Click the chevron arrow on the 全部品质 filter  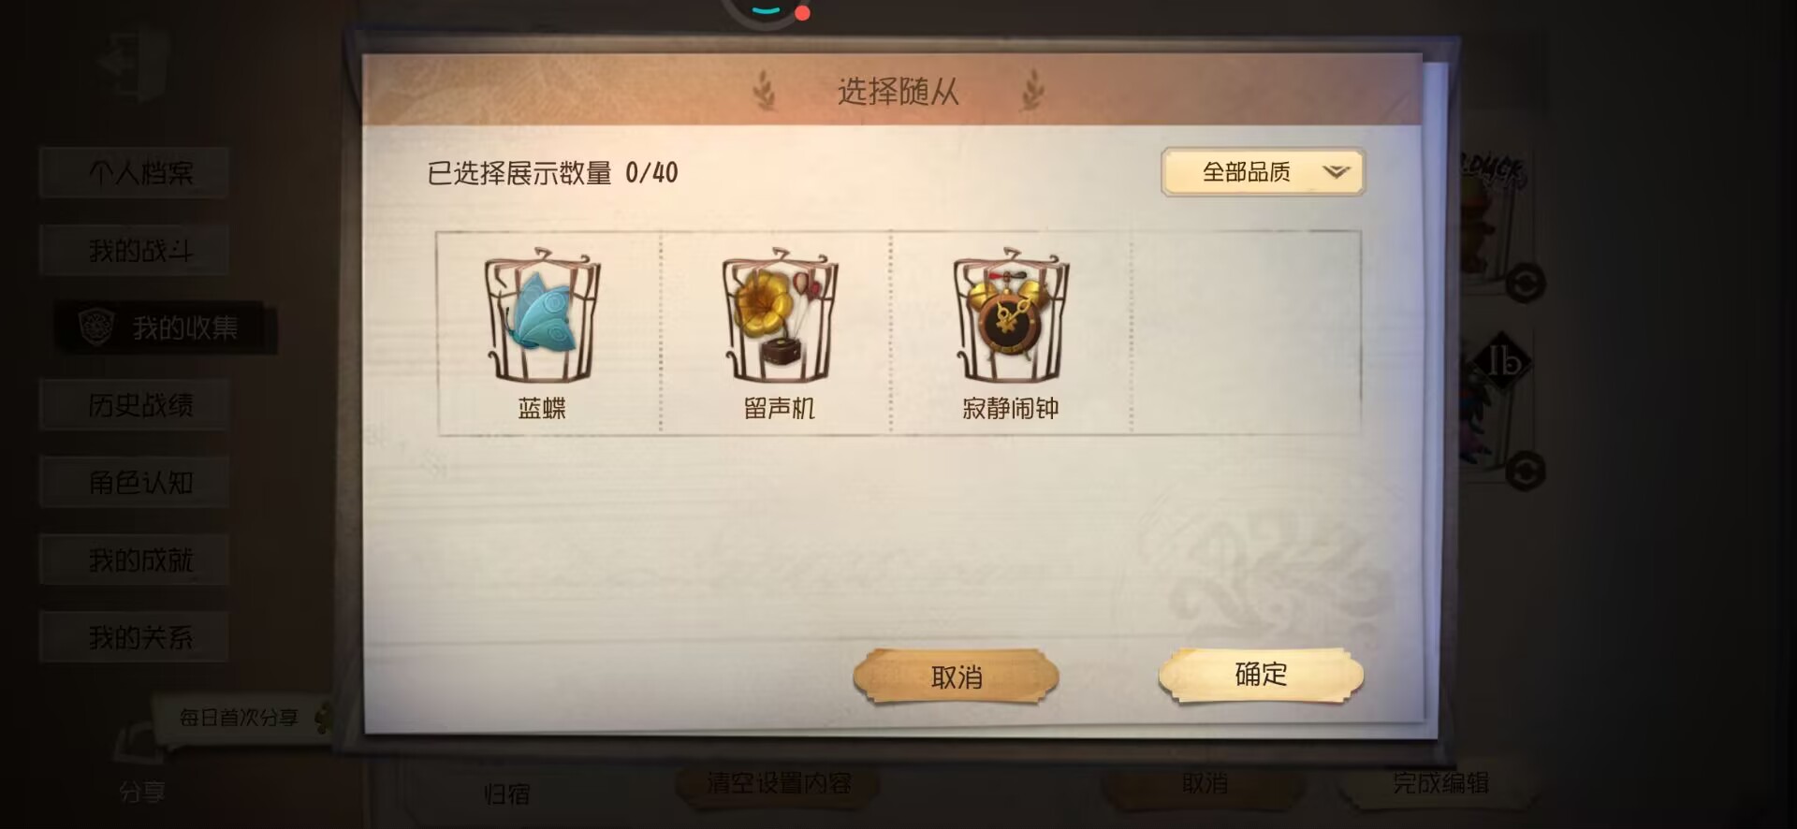1336,172
